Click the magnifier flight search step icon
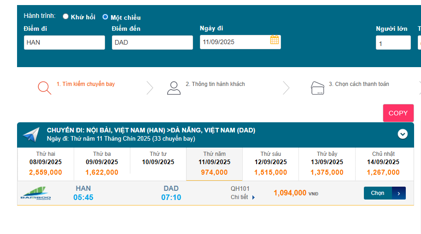 pyautogui.click(x=44, y=87)
